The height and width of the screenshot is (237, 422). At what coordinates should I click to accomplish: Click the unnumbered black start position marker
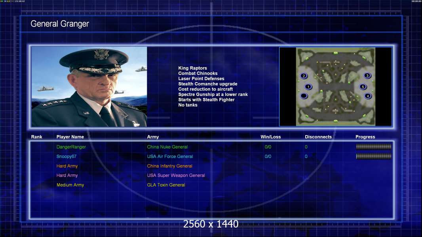coord(304,96)
